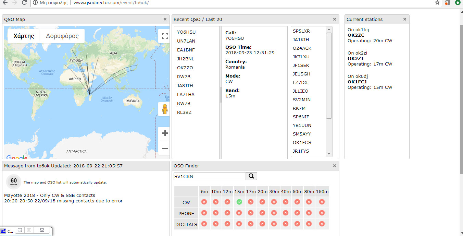Click the zoom out minus icon on map
Image resolution: width=463 pixels, height=236 pixels.
point(165,148)
